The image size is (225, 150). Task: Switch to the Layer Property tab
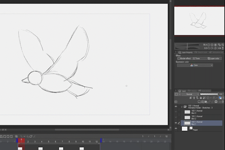tap(186, 53)
